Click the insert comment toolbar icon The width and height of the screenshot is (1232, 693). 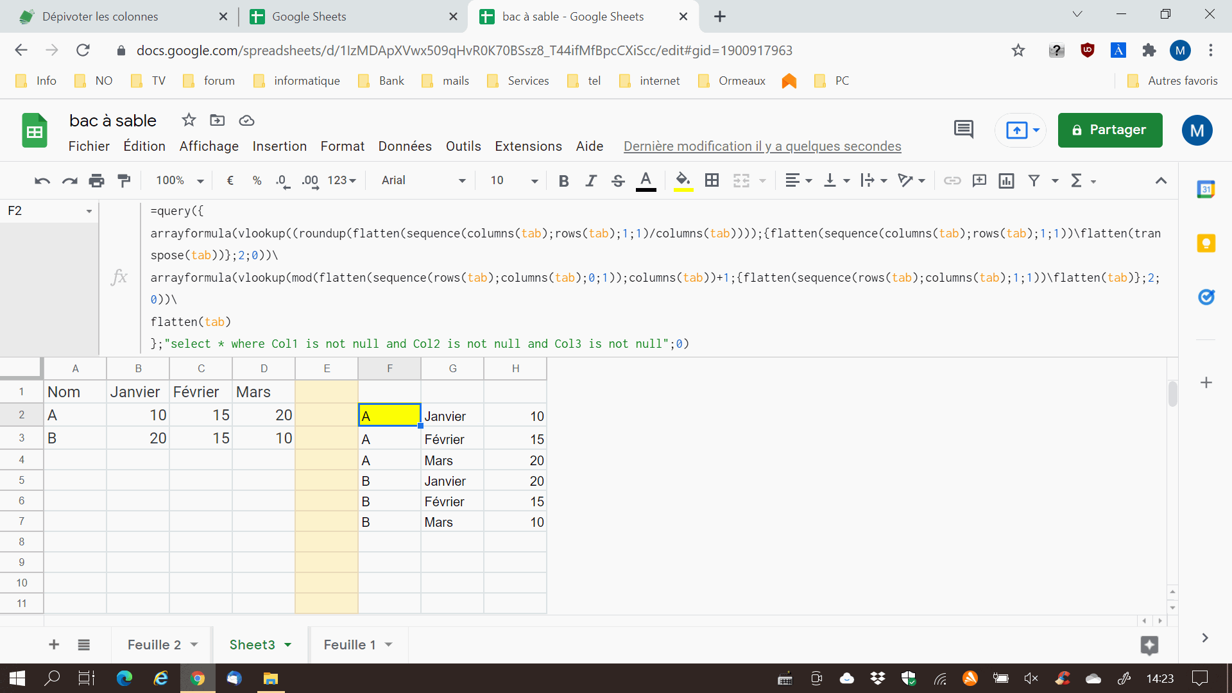(979, 181)
